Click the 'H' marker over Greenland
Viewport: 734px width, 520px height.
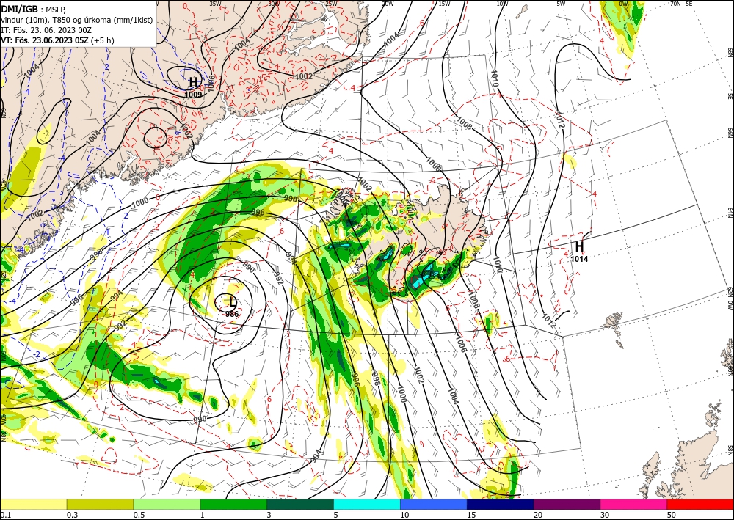[193, 83]
